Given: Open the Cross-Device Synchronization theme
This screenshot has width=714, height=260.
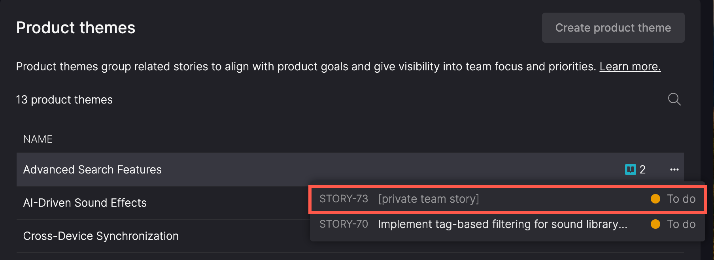Looking at the screenshot, I should [101, 236].
